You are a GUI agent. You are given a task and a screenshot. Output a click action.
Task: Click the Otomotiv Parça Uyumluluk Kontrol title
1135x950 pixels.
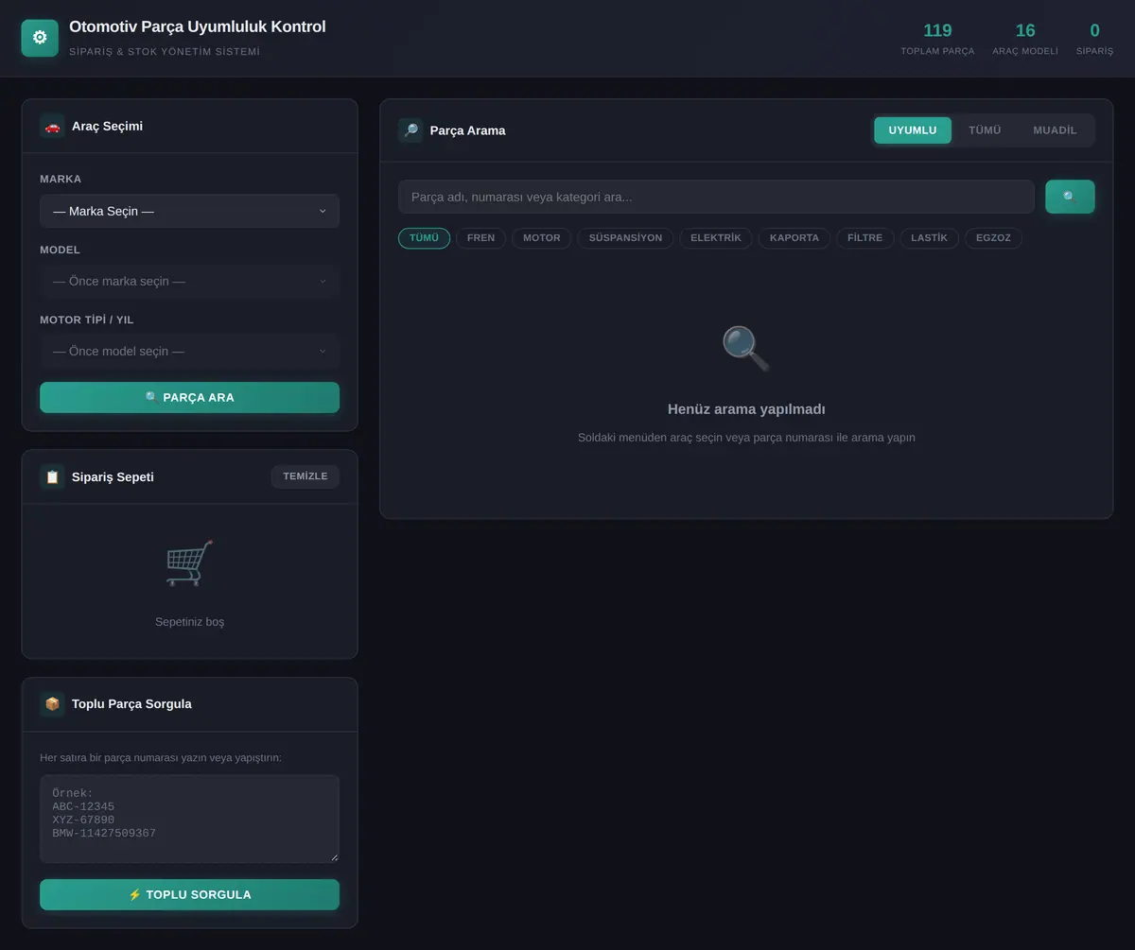point(198,26)
